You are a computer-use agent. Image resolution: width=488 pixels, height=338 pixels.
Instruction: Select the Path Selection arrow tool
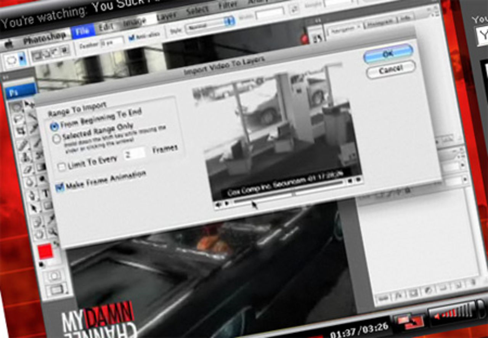coord(34,208)
